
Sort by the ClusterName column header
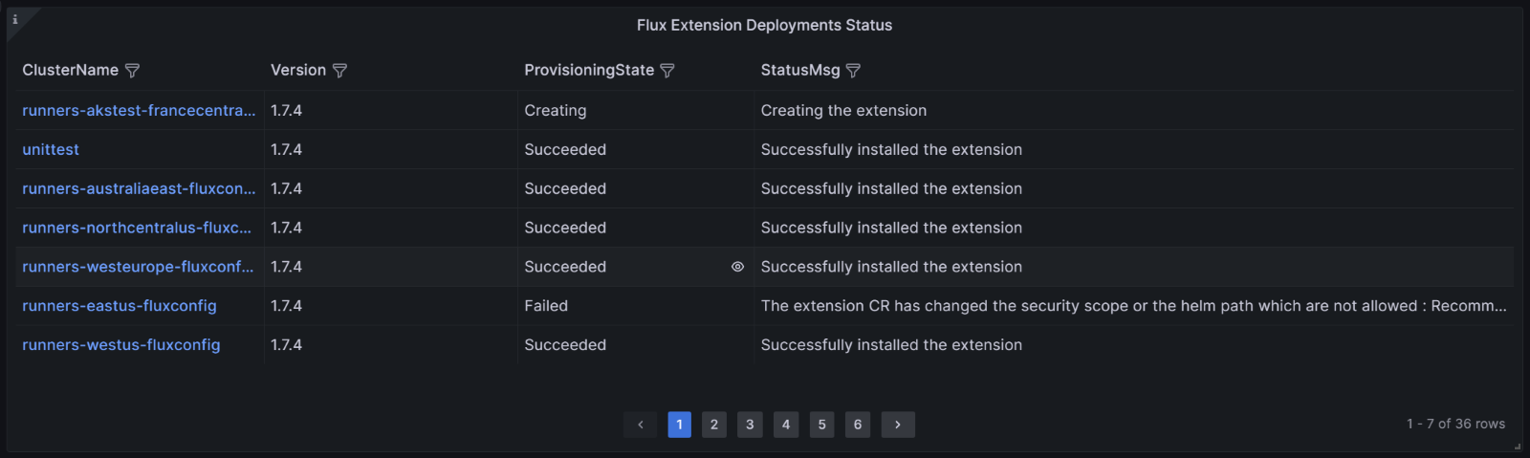pyautogui.click(x=70, y=71)
